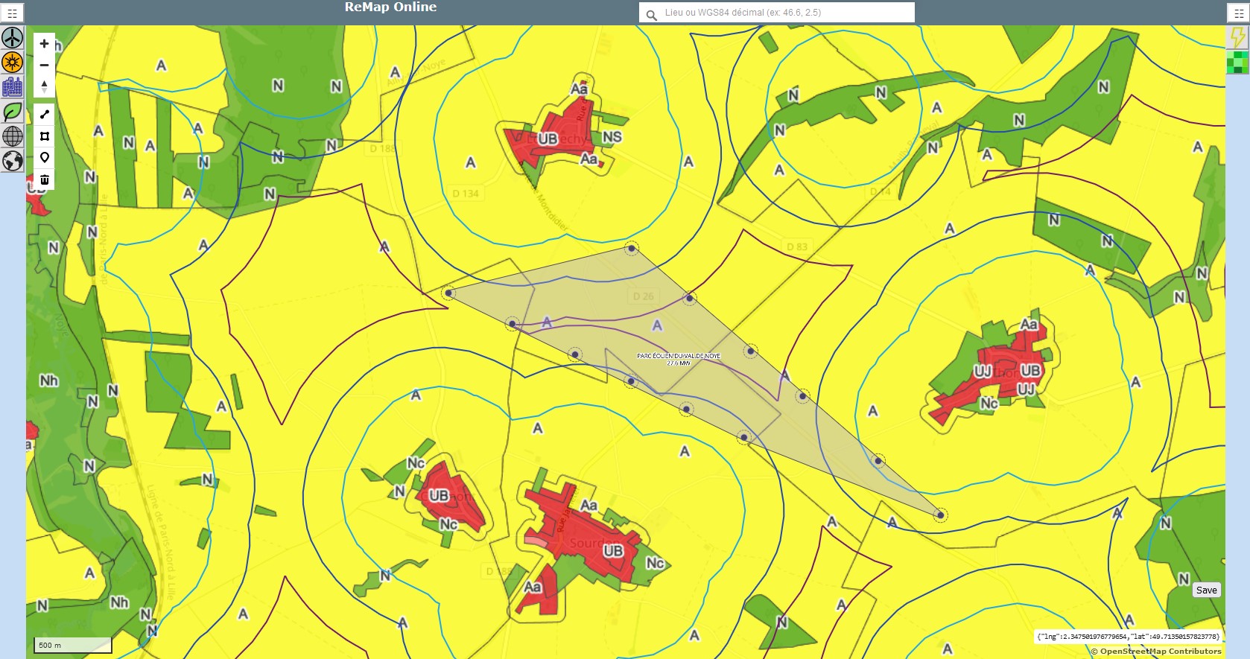Toggle the green checkered raster layer
1250x659 pixels.
point(1238,63)
